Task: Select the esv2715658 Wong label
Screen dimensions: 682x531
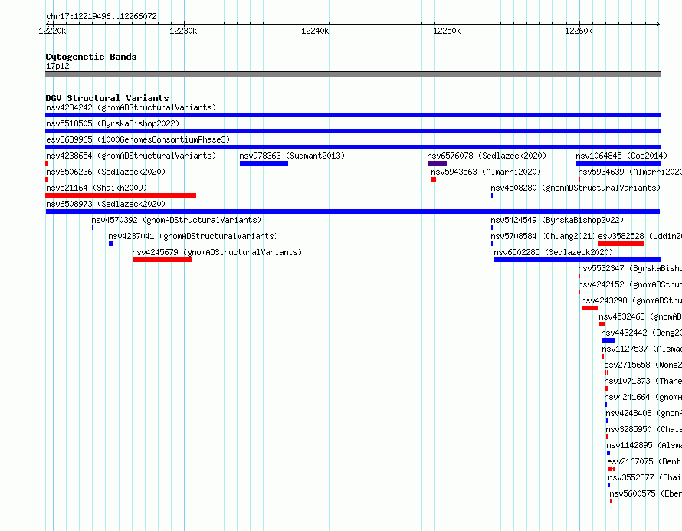Action: 643,365
